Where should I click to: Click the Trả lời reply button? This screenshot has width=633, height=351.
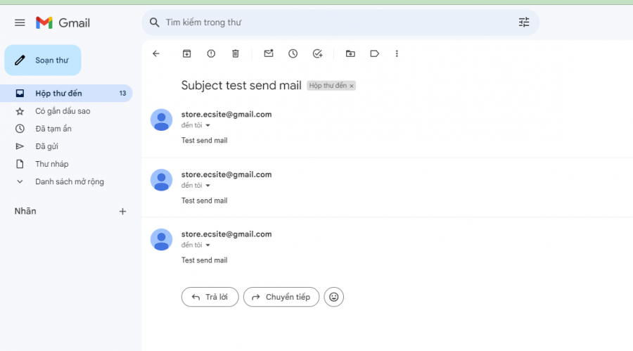pyautogui.click(x=210, y=297)
